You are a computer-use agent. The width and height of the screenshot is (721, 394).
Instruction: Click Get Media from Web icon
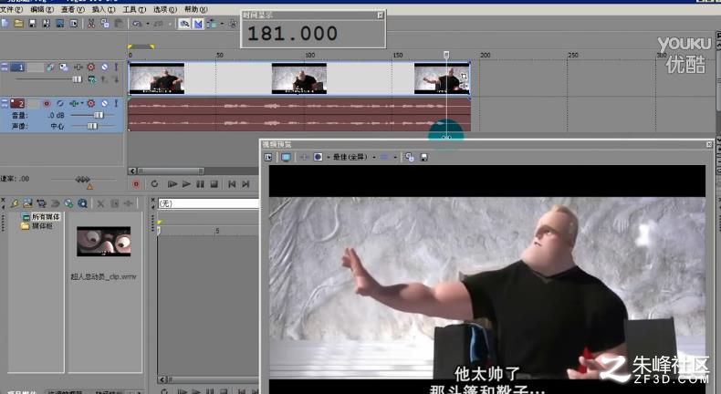[x=68, y=203]
